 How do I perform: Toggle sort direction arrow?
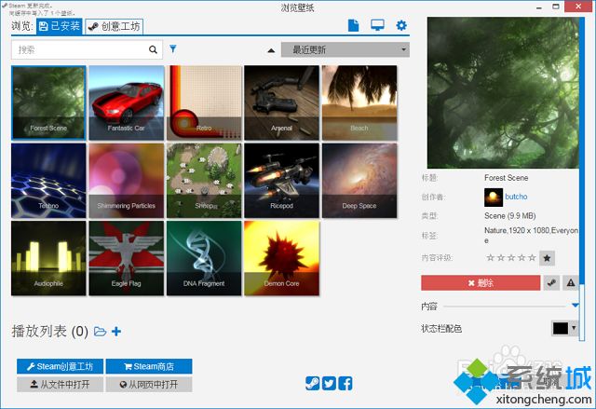click(x=271, y=50)
